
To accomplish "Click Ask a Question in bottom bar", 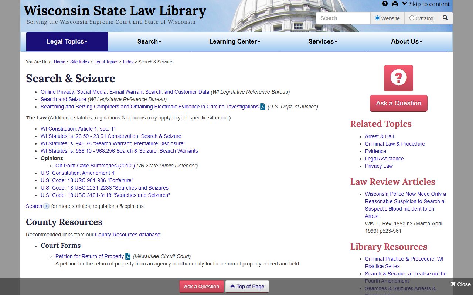I will pos(201,287).
